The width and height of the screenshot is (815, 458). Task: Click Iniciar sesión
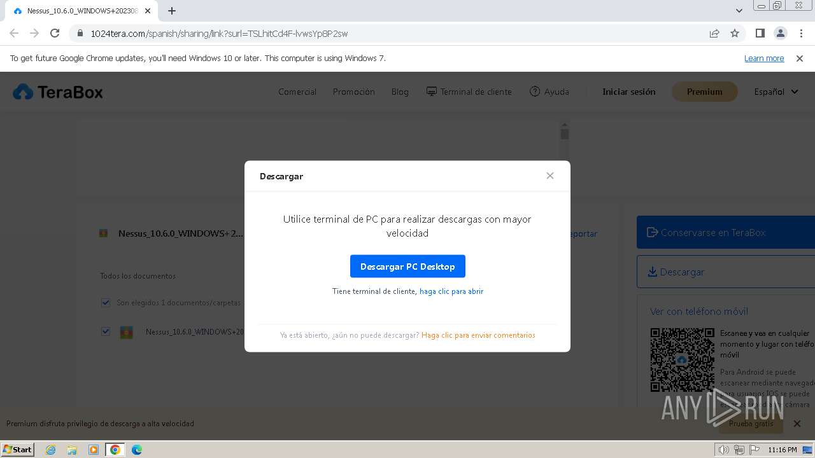coord(629,92)
